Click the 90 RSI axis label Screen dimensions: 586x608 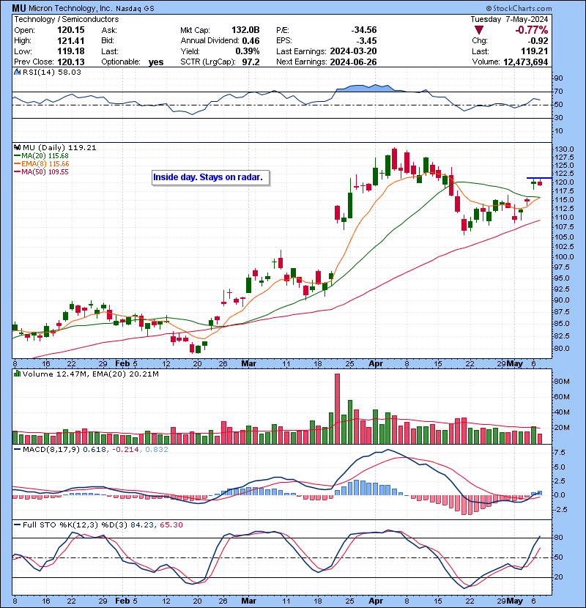558,78
